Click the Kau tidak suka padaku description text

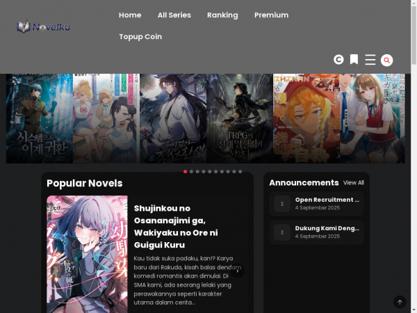click(187, 280)
